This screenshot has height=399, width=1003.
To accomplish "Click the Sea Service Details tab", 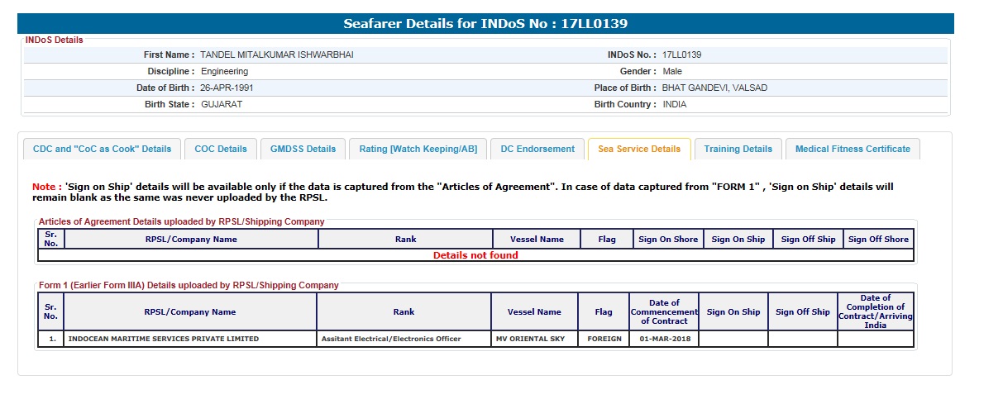I will [639, 150].
